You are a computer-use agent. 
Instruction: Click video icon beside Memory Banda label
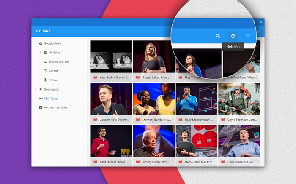138,120
